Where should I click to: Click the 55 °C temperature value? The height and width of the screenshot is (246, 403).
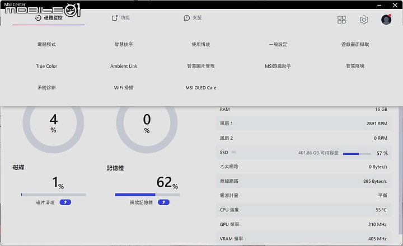(x=381, y=210)
